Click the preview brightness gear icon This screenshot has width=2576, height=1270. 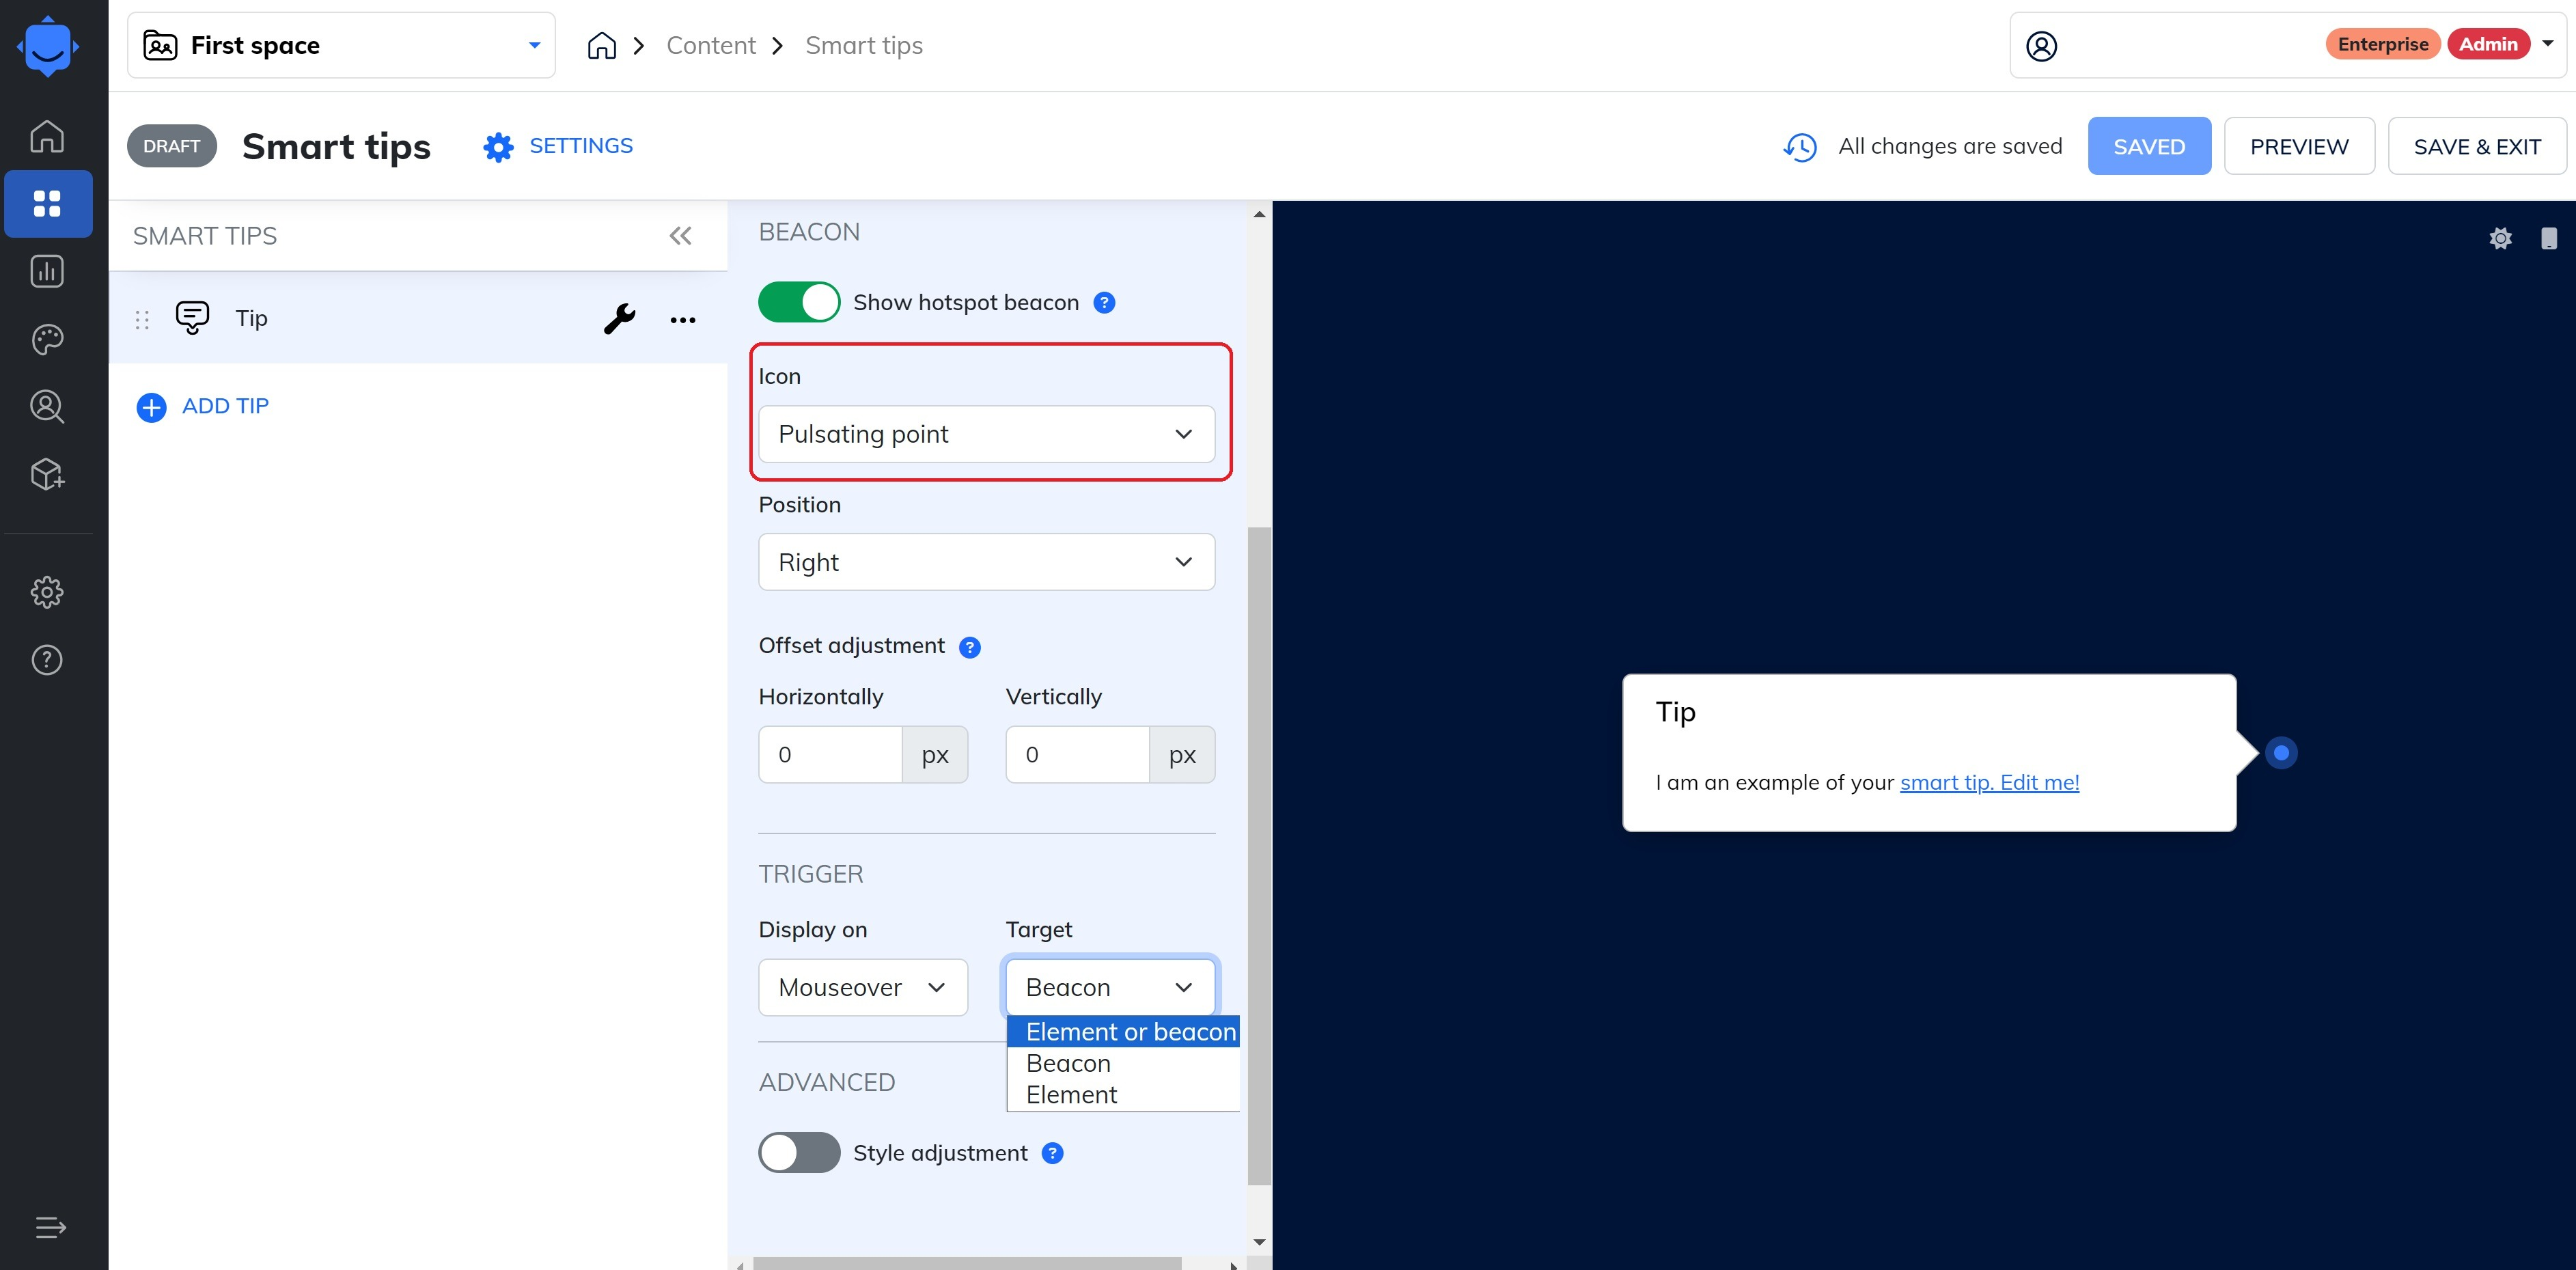pos(2500,238)
